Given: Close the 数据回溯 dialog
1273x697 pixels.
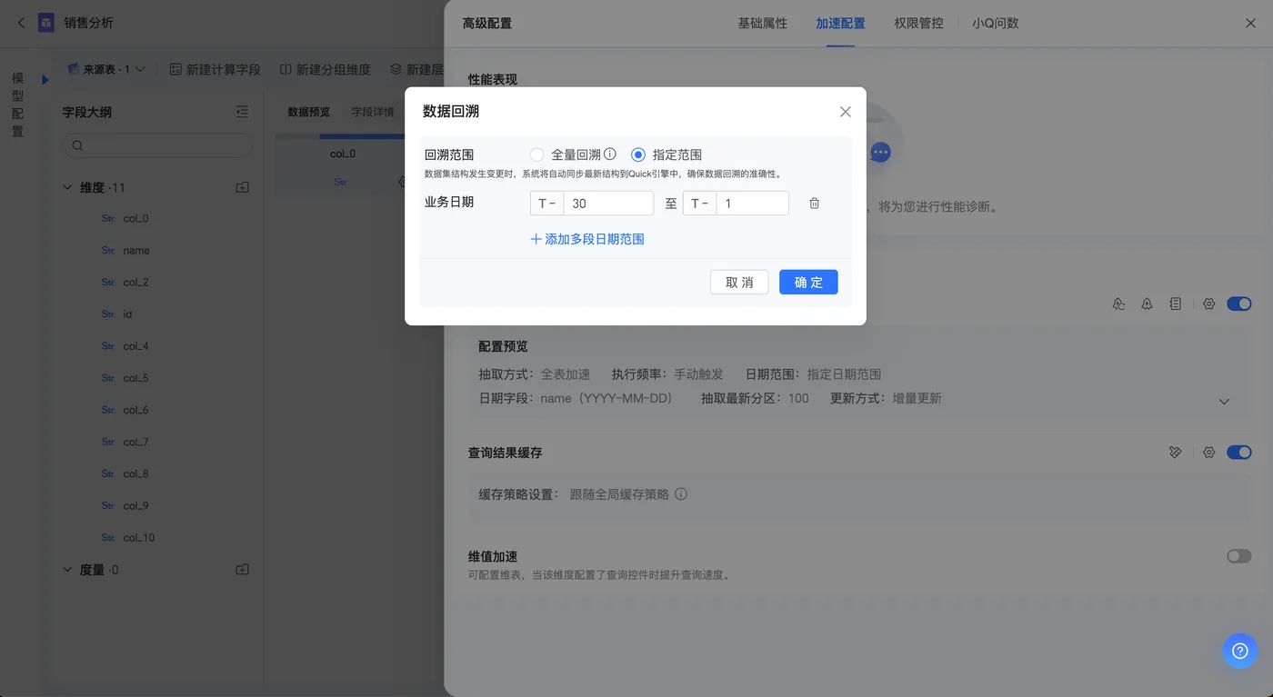Looking at the screenshot, I should tap(846, 112).
